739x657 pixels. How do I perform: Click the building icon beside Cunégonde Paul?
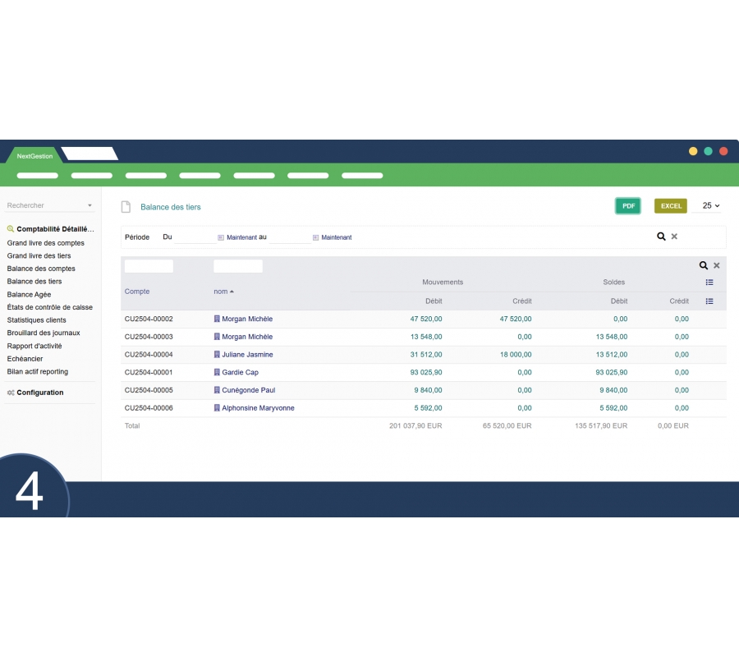coord(217,391)
